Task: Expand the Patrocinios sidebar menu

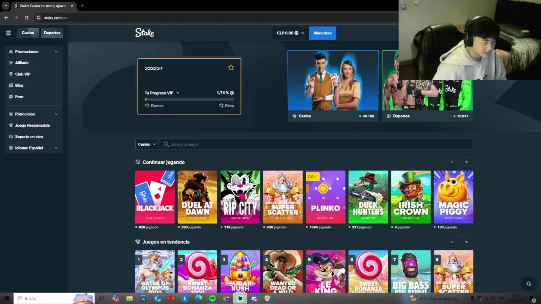Action: click(x=33, y=114)
